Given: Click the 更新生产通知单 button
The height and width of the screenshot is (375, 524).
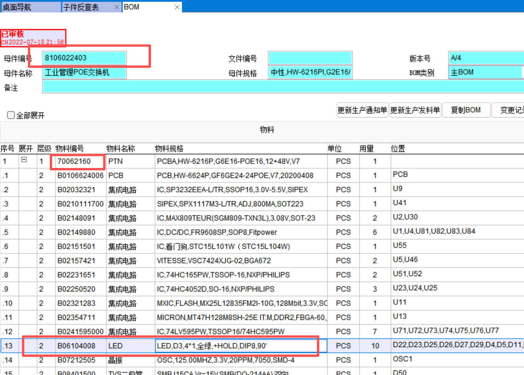Looking at the screenshot, I should 362,110.
